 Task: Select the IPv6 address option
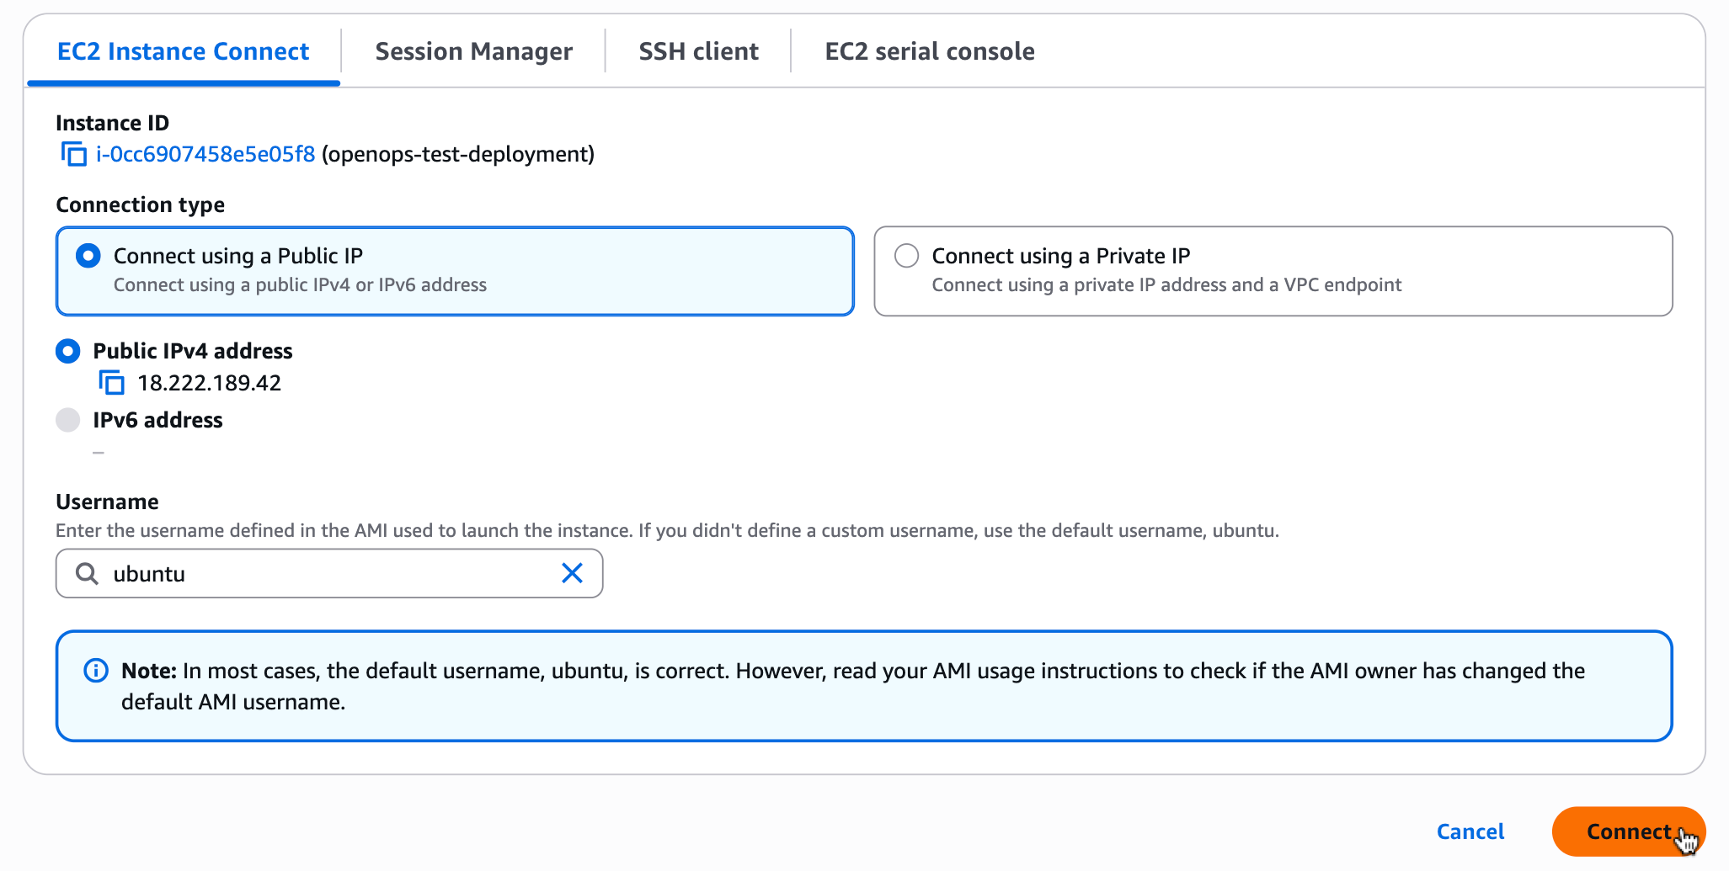tap(68, 420)
